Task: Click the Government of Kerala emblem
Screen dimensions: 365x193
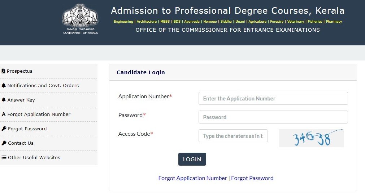Action: coord(80,19)
